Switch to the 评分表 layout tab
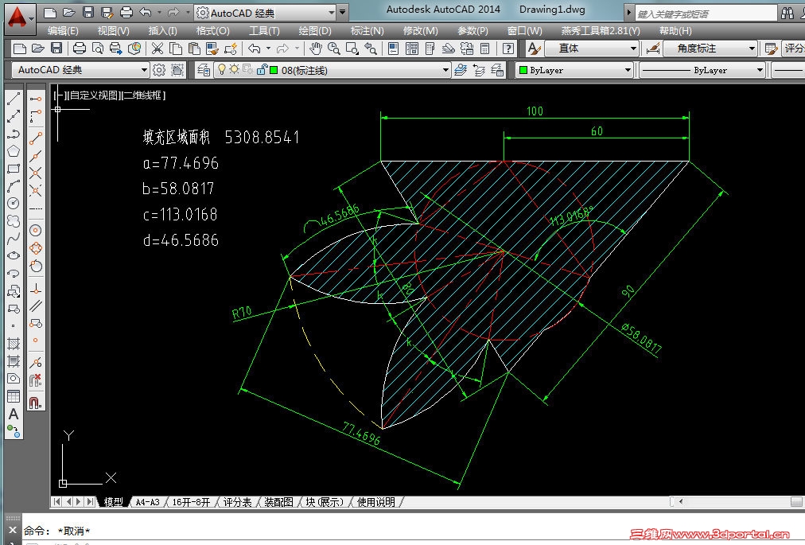The height and width of the screenshot is (545, 805). tap(237, 502)
